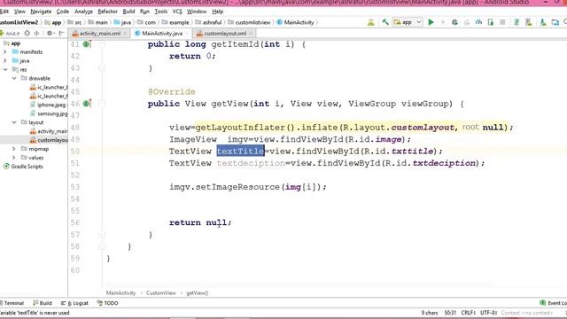Close the customlayout.xml tab
The width and height of the screenshot is (567, 319).
(251, 34)
